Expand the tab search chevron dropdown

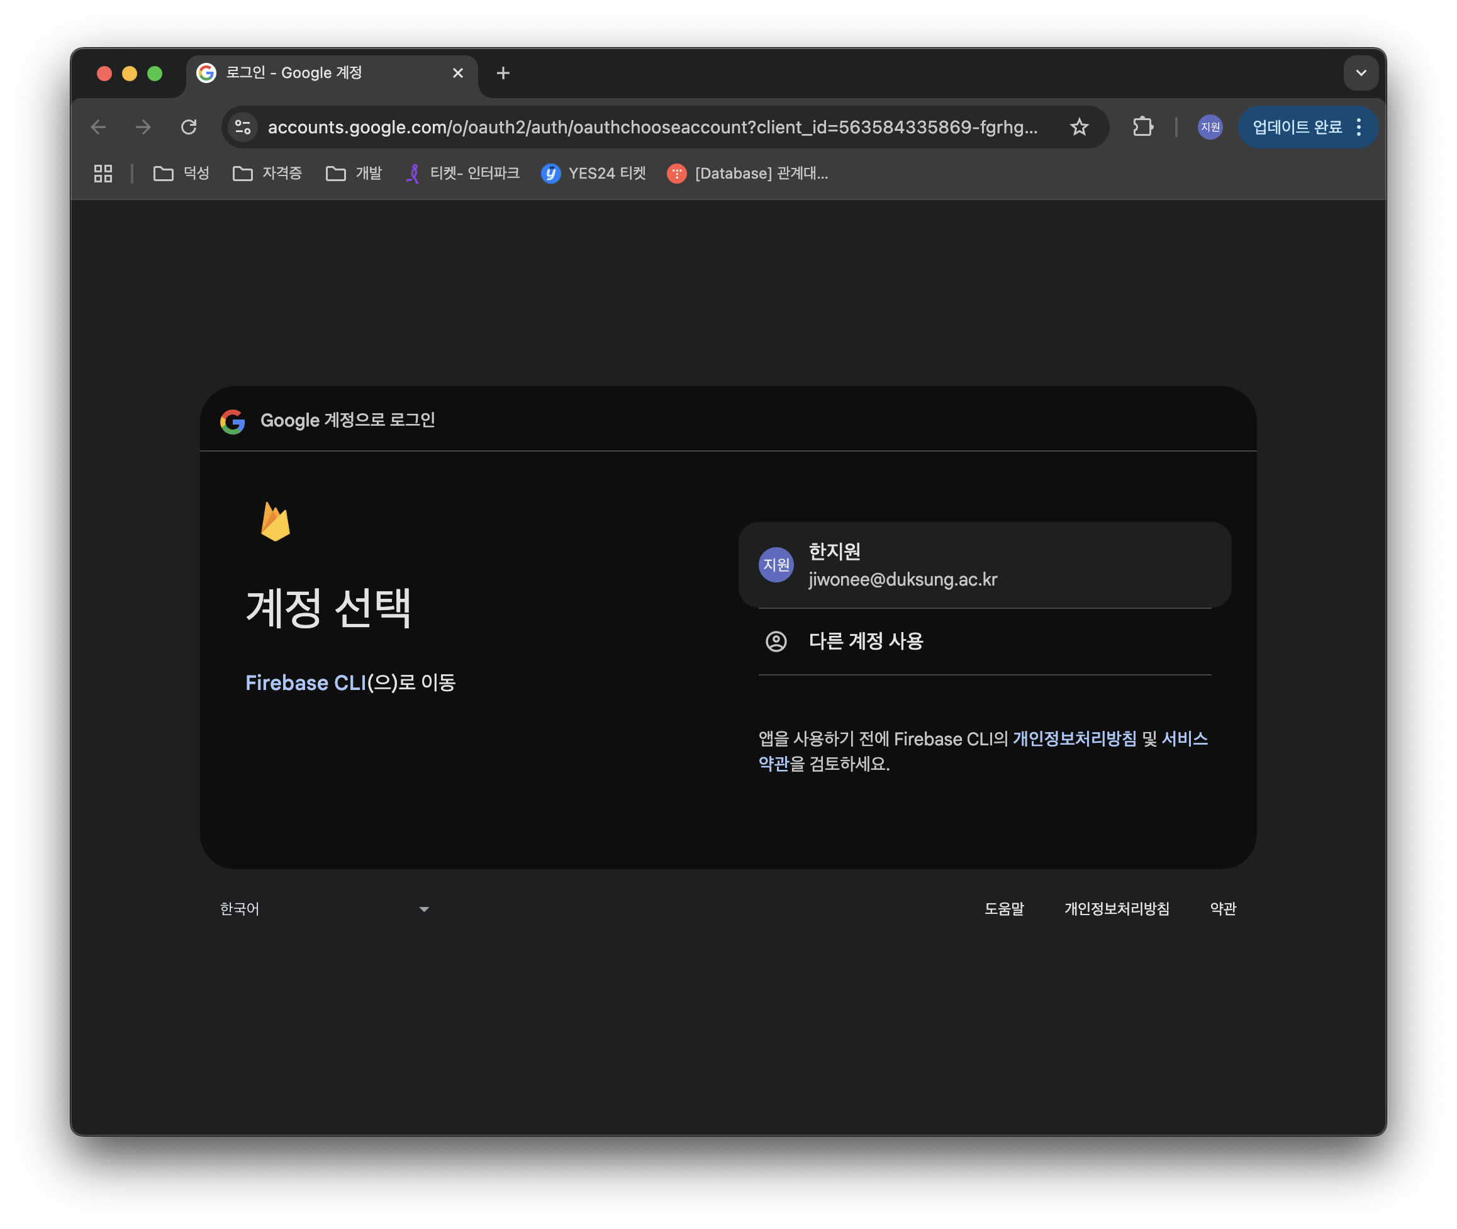(1360, 73)
